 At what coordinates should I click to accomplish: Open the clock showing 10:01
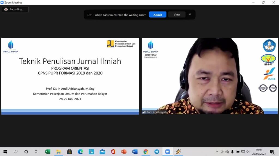259,150
